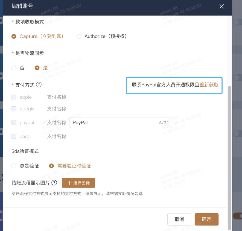Viewport: 242px width, 231px height.
Task: Click 取消 to cancel editing
Action: (x=179, y=219)
